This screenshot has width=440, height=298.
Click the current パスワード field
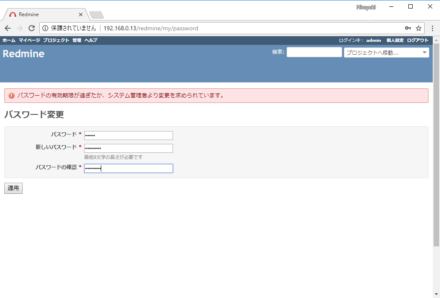pos(129,135)
